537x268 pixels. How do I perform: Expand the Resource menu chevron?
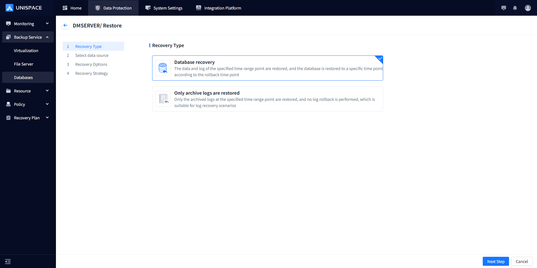[x=47, y=91]
